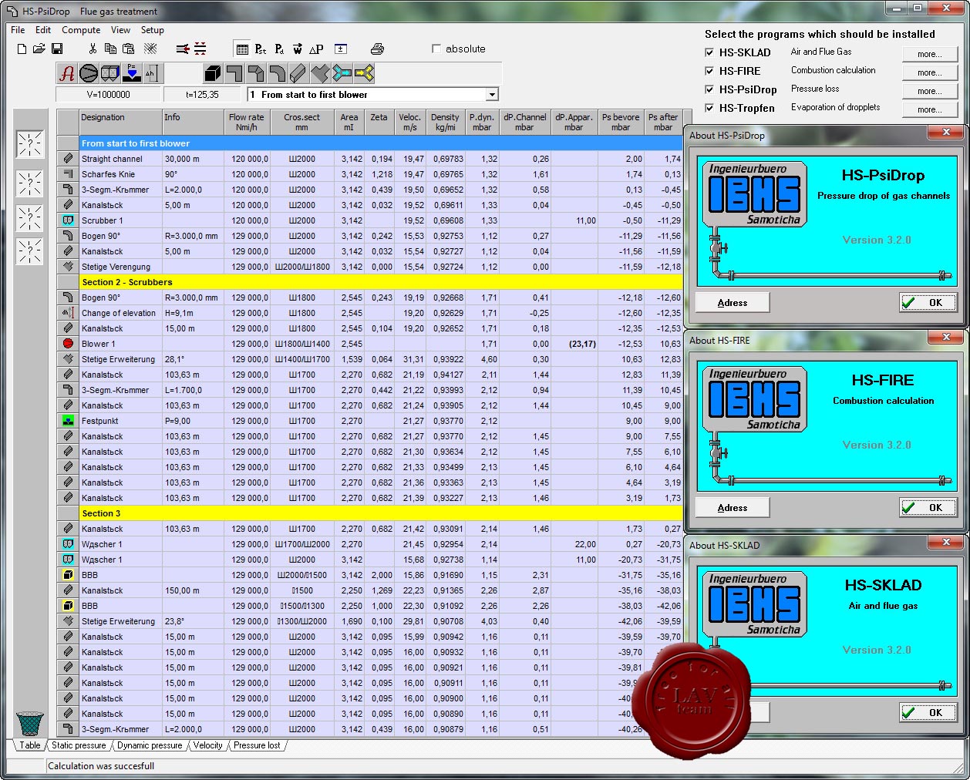
Task: Click OK in About HS-SKLAD
Action: [928, 713]
